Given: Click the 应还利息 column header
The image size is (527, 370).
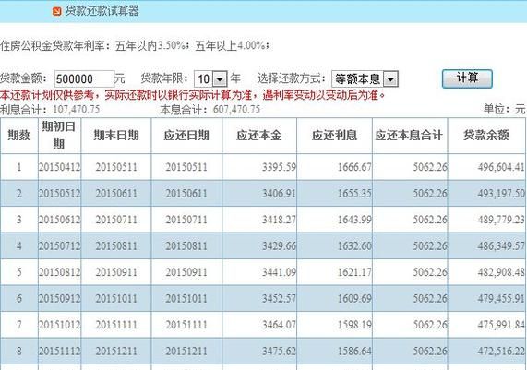Looking at the screenshot, I should pos(334,136).
